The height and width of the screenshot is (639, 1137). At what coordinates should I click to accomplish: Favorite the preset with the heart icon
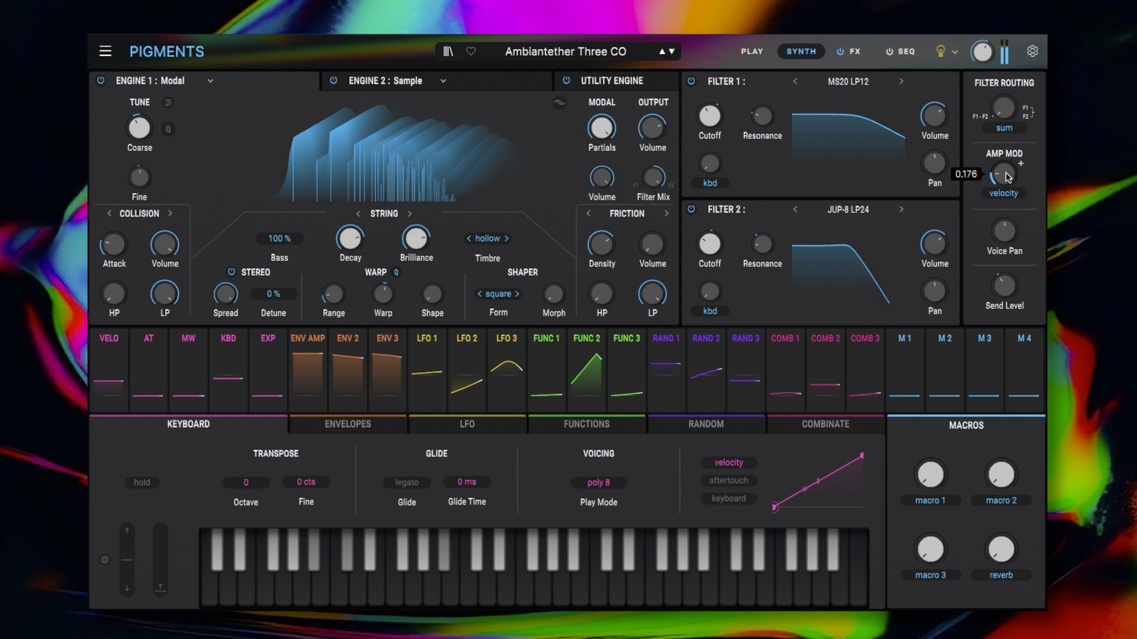pyautogui.click(x=471, y=51)
